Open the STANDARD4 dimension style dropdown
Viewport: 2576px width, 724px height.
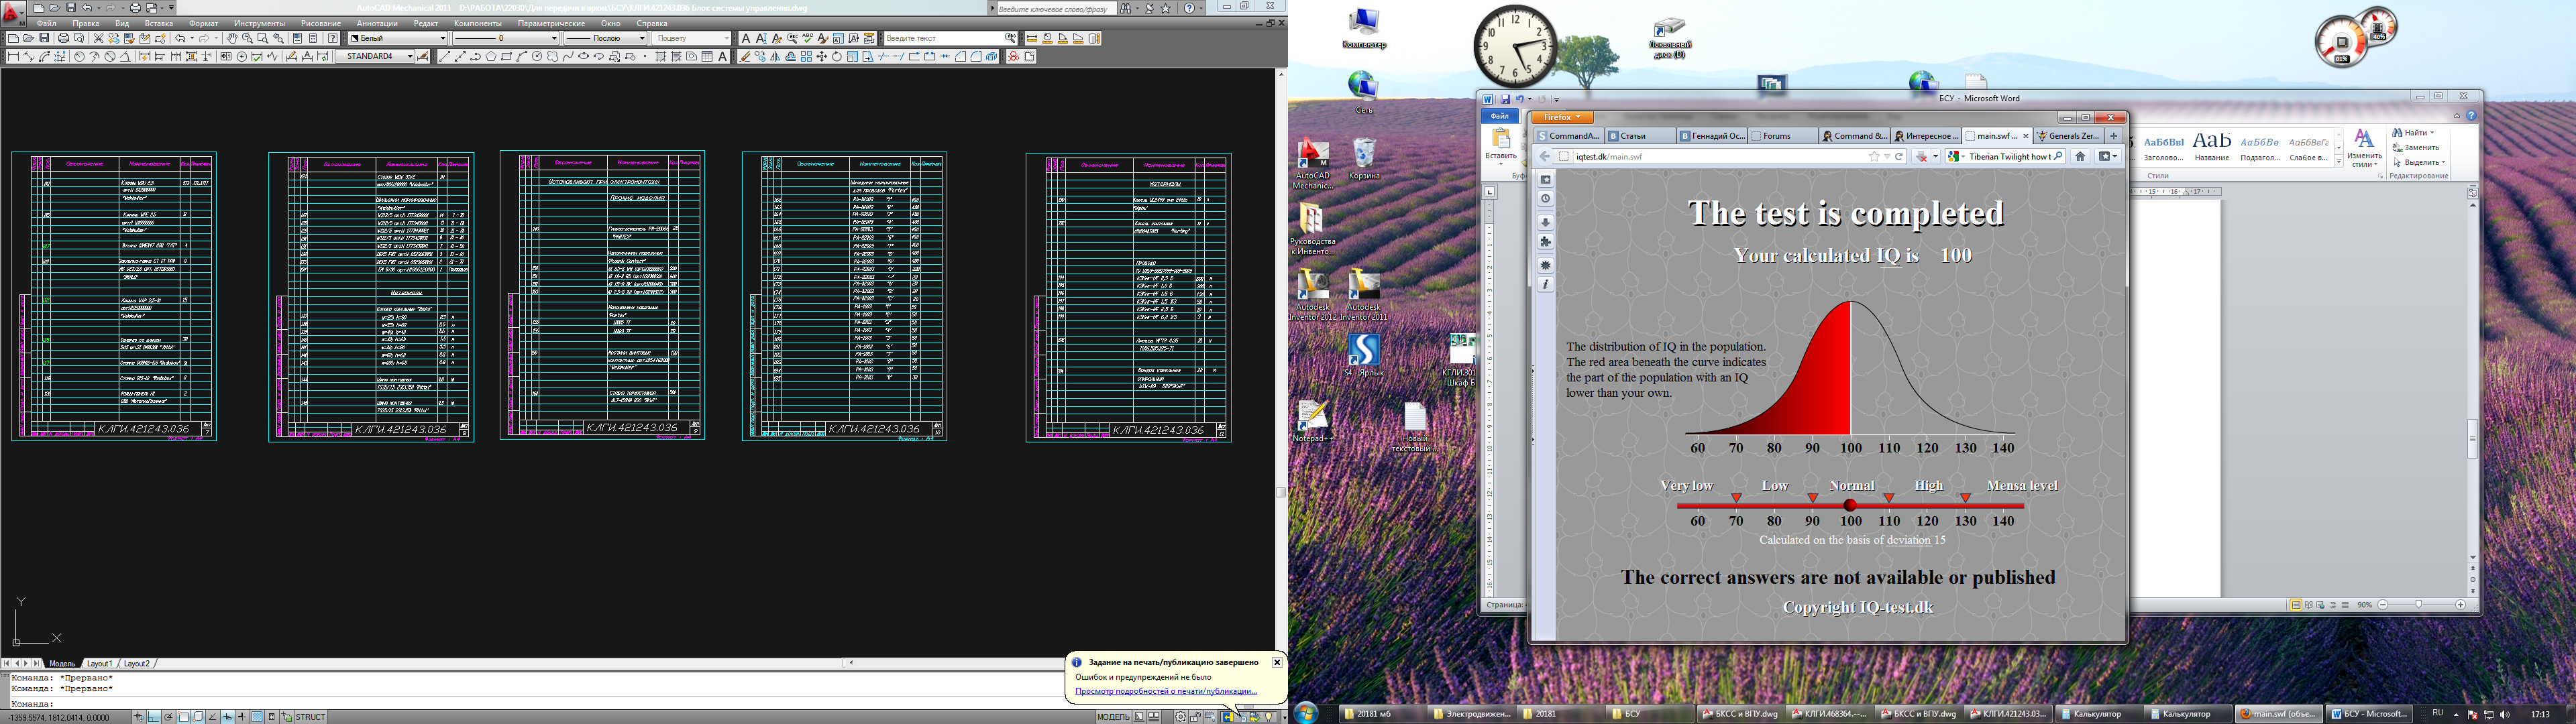tap(374, 57)
